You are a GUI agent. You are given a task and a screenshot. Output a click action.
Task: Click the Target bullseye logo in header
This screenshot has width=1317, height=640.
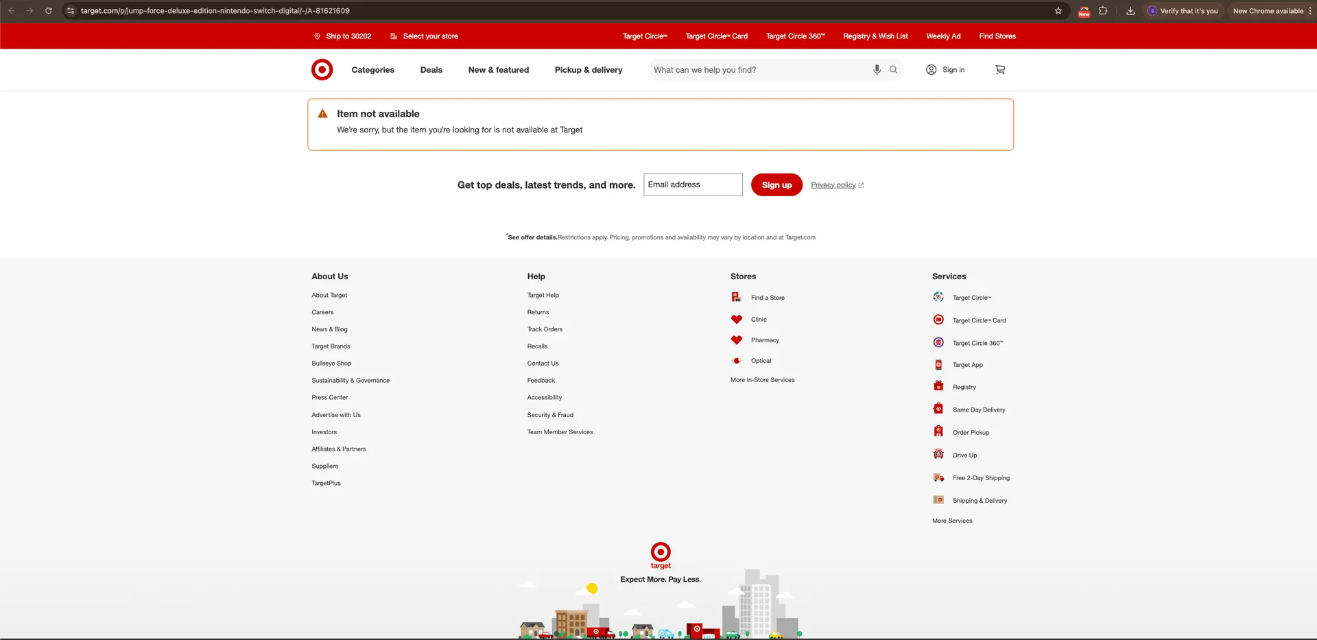(322, 69)
